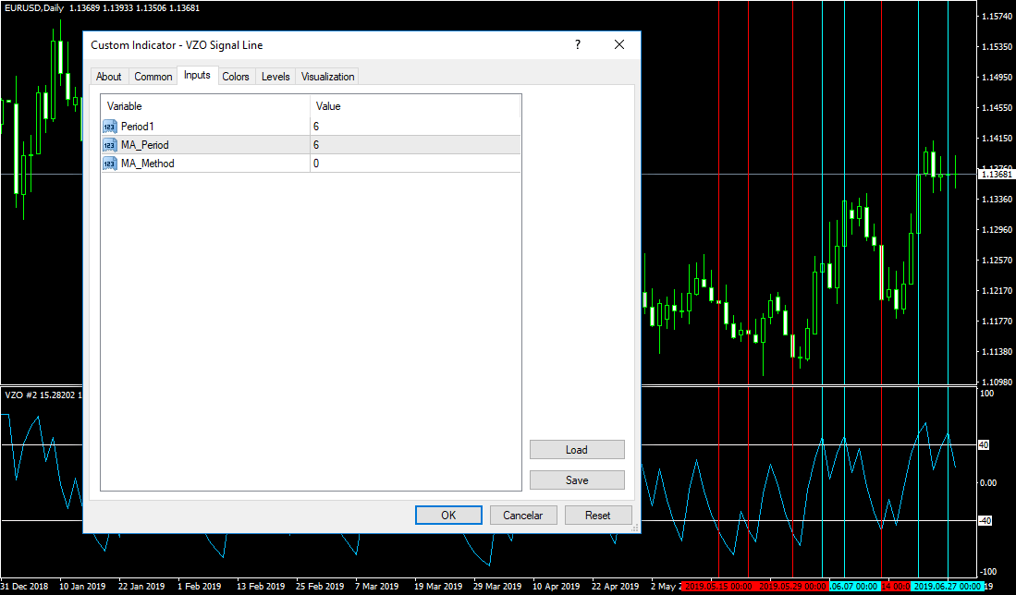The height and width of the screenshot is (595, 1016).
Task: Click the Period1 variable type icon
Action: (x=110, y=127)
